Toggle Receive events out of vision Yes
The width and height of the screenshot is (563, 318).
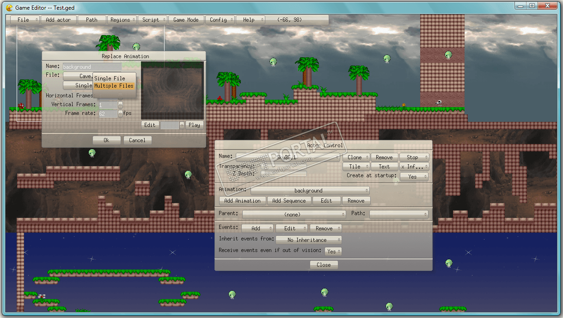coord(333,251)
